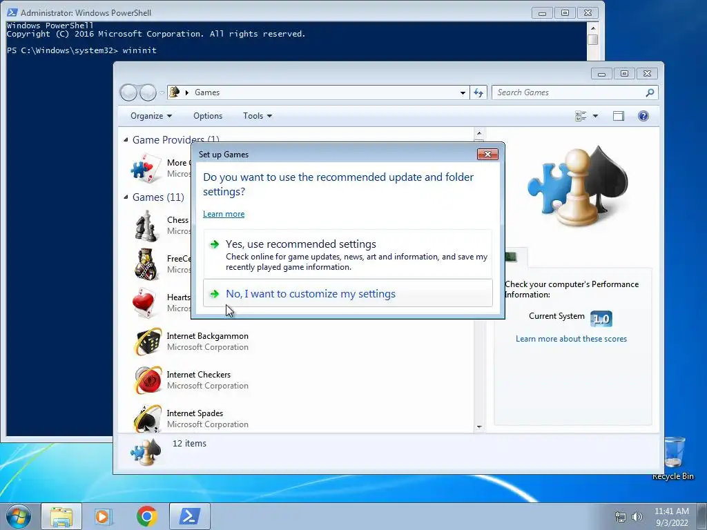Open the view options dropdown arrow
This screenshot has height=530, width=707.
tap(595, 116)
